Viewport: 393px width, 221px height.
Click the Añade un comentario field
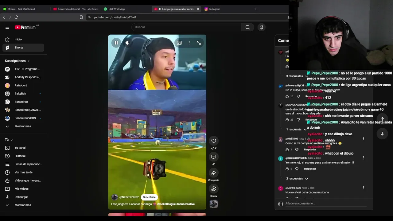326,204
